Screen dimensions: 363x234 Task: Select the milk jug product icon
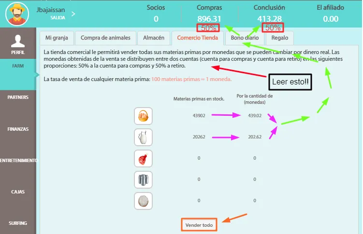[x=143, y=137]
